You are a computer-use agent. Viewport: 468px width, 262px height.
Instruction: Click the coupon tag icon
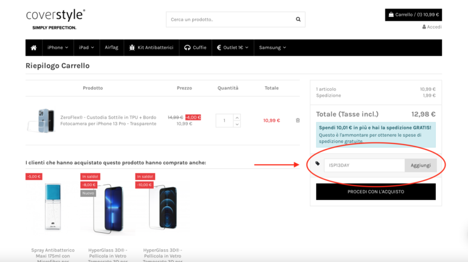317,164
